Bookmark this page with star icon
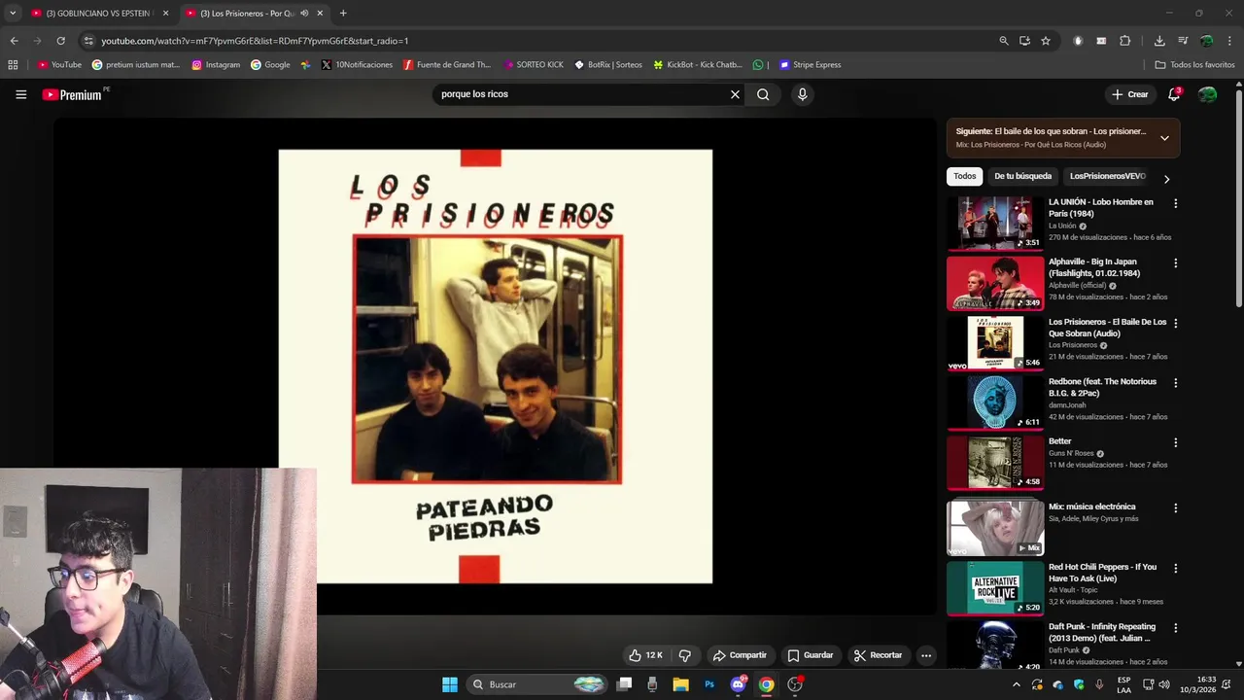 (1046, 41)
